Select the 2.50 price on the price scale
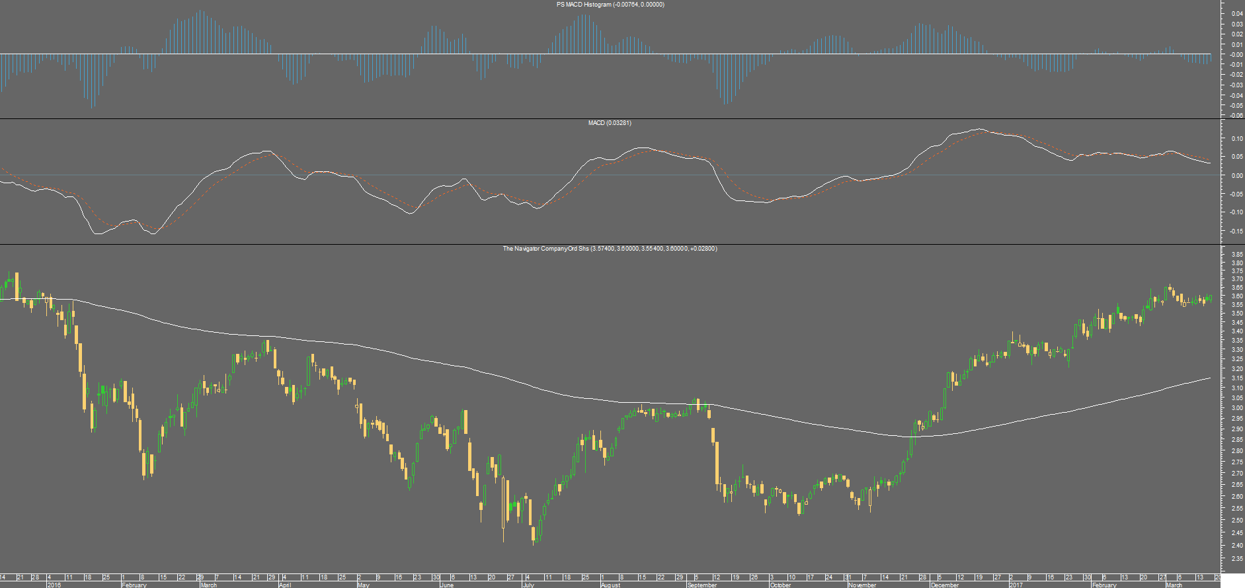Image resolution: width=1245 pixels, height=588 pixels. click(x=1237, y=521)
